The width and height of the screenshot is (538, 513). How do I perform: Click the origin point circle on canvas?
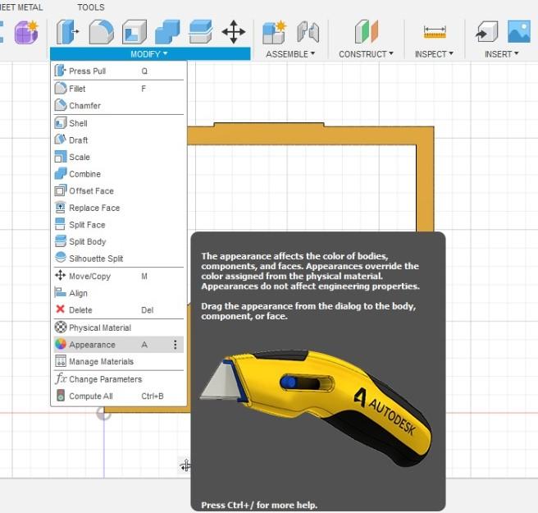(103, 414)
